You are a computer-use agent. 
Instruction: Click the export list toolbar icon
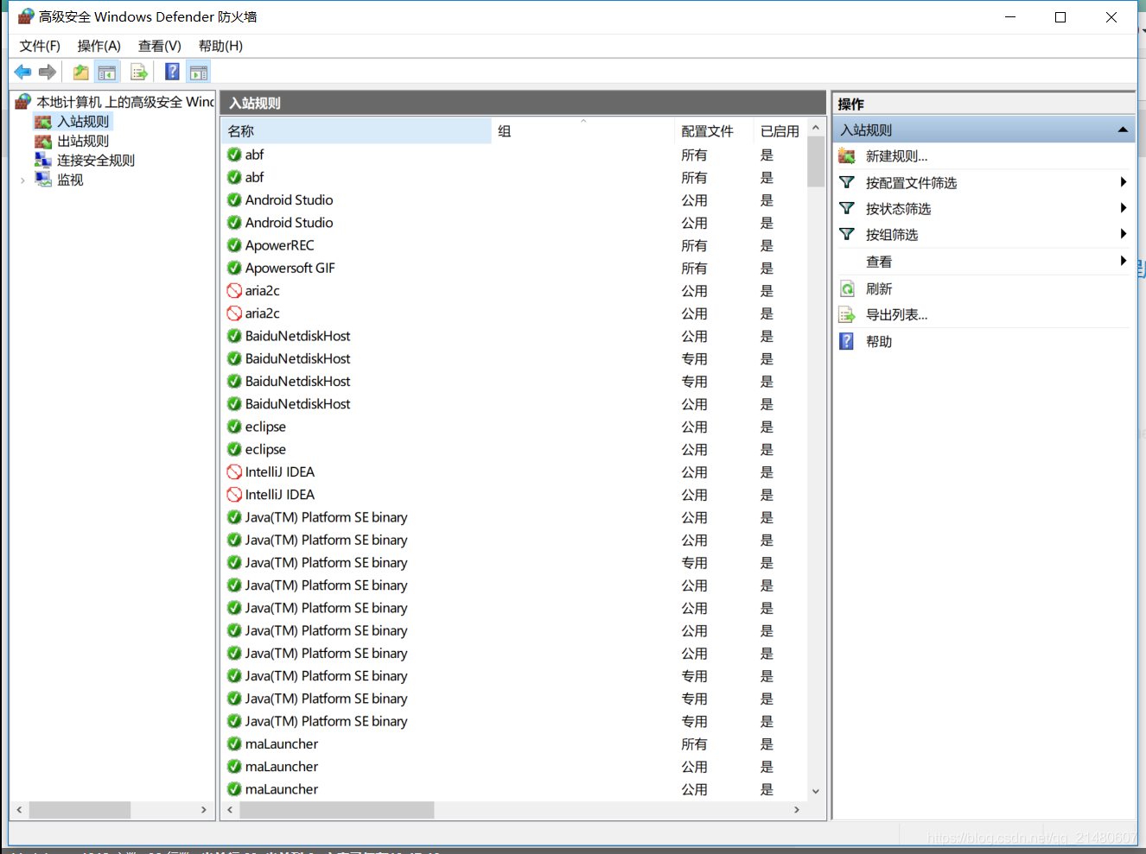pos(139,73)
